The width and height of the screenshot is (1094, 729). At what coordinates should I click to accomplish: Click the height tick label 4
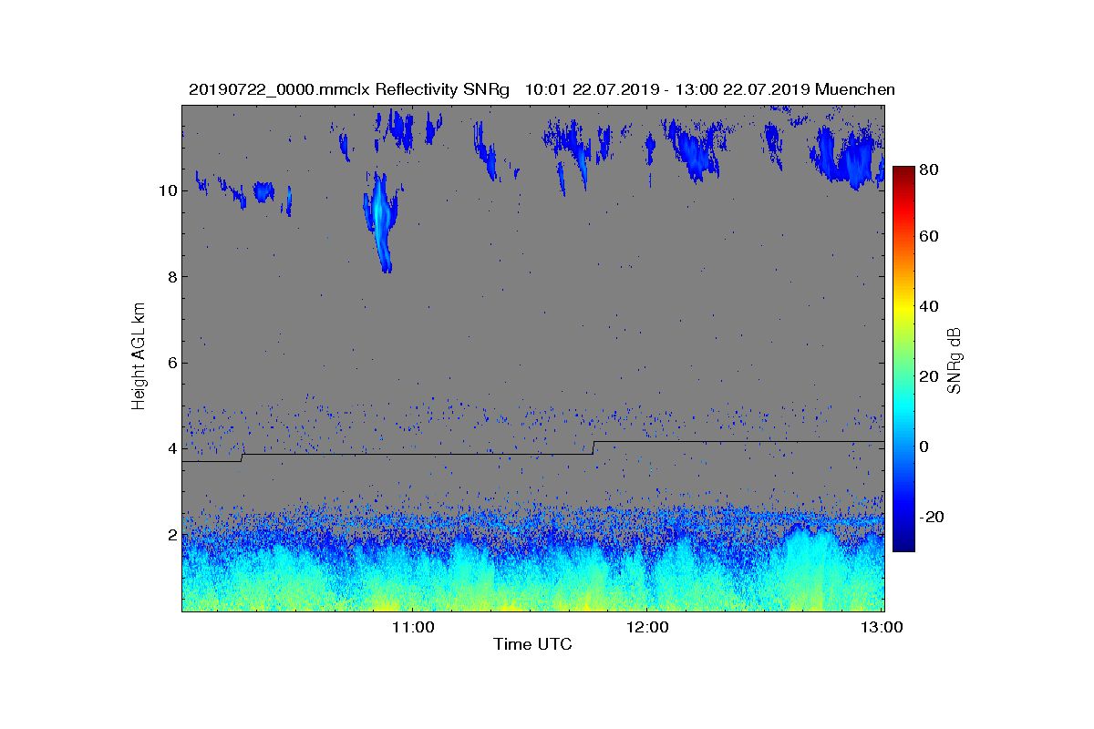(x=171, y=448)
